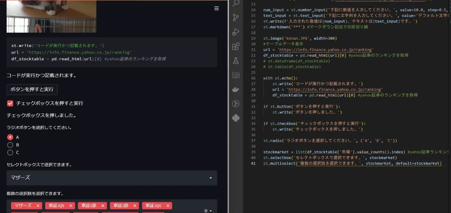The width and height of the screenshot is (451, 213).
Task: Open the Extensions view
Action: pyautogui.click(x=236, y=46)
